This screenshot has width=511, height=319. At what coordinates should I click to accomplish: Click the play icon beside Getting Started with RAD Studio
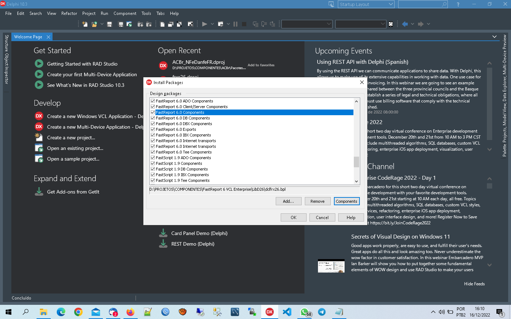39,64
